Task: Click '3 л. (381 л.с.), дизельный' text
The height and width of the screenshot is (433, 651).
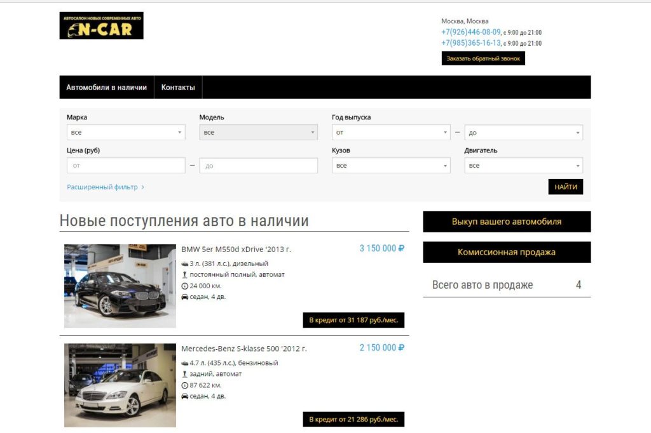Action: tap(229, 263)
